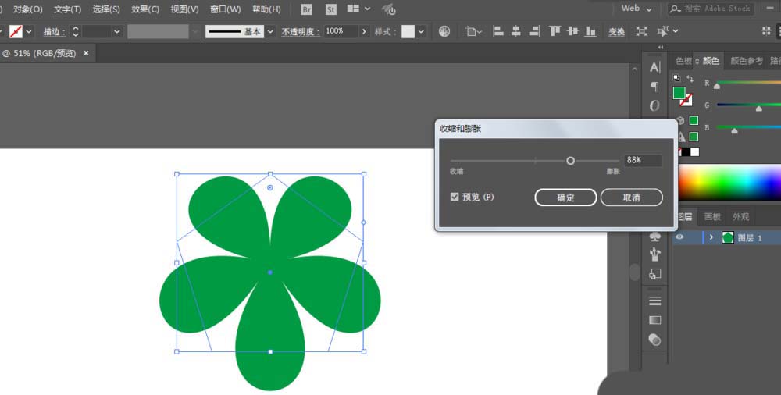Uncheck the 预览 (P) preview checkbox
781x395 pixels.
coord(455,197)
